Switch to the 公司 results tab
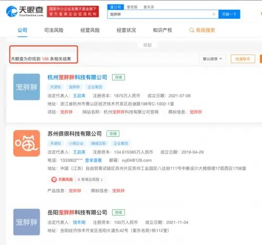 click(x=23, y=30)
